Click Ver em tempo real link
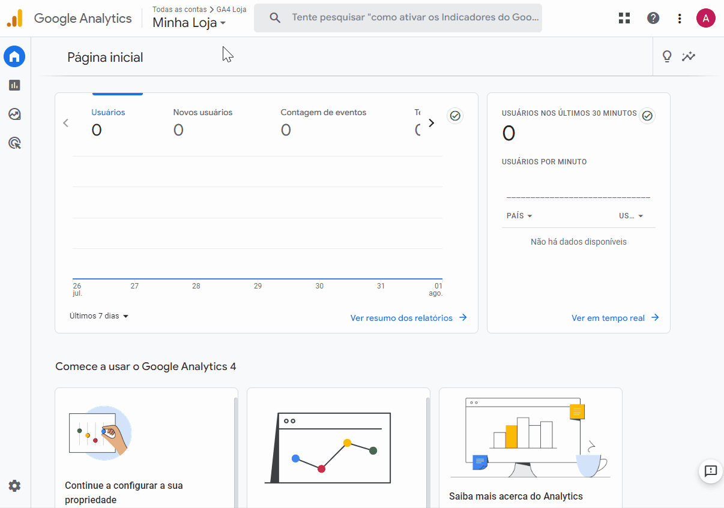724x508 pixels. [x=615, y=318]
